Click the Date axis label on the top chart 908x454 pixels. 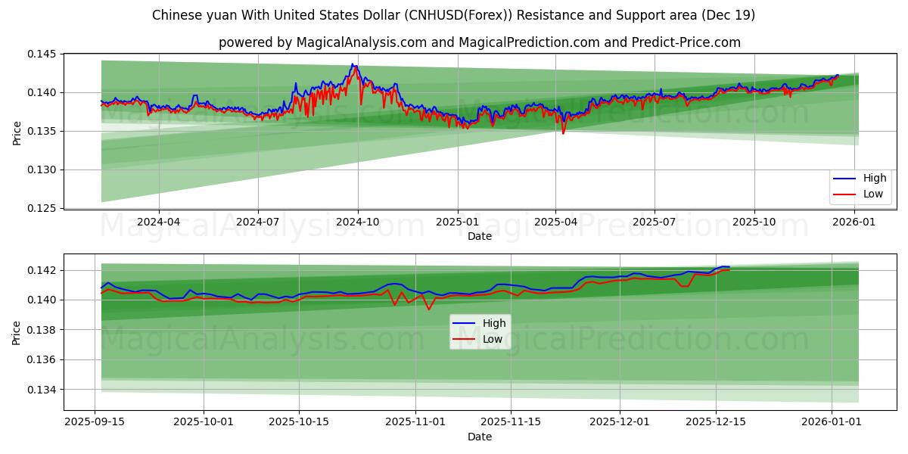coord(479,237)
